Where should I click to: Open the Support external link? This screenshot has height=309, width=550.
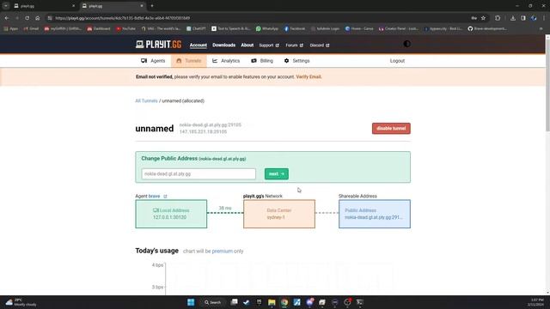(269, 45)
